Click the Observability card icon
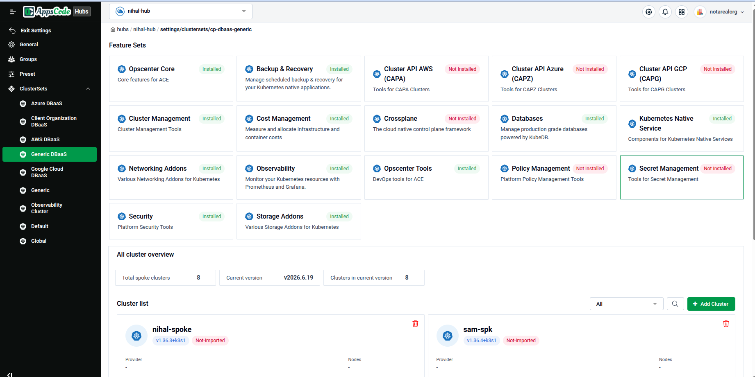 coord(249,169)
